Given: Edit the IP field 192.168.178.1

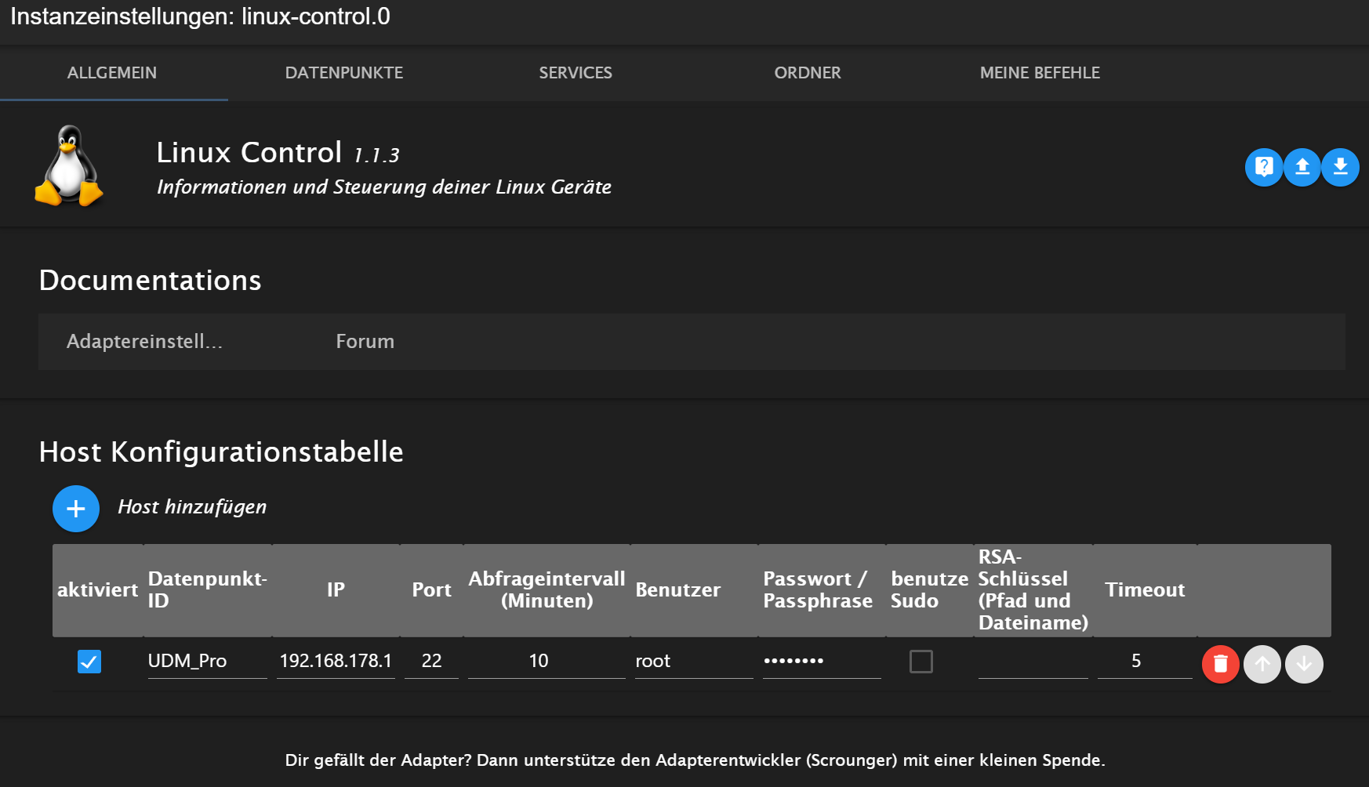Looking at the screenshot, I should coord(336,661).
